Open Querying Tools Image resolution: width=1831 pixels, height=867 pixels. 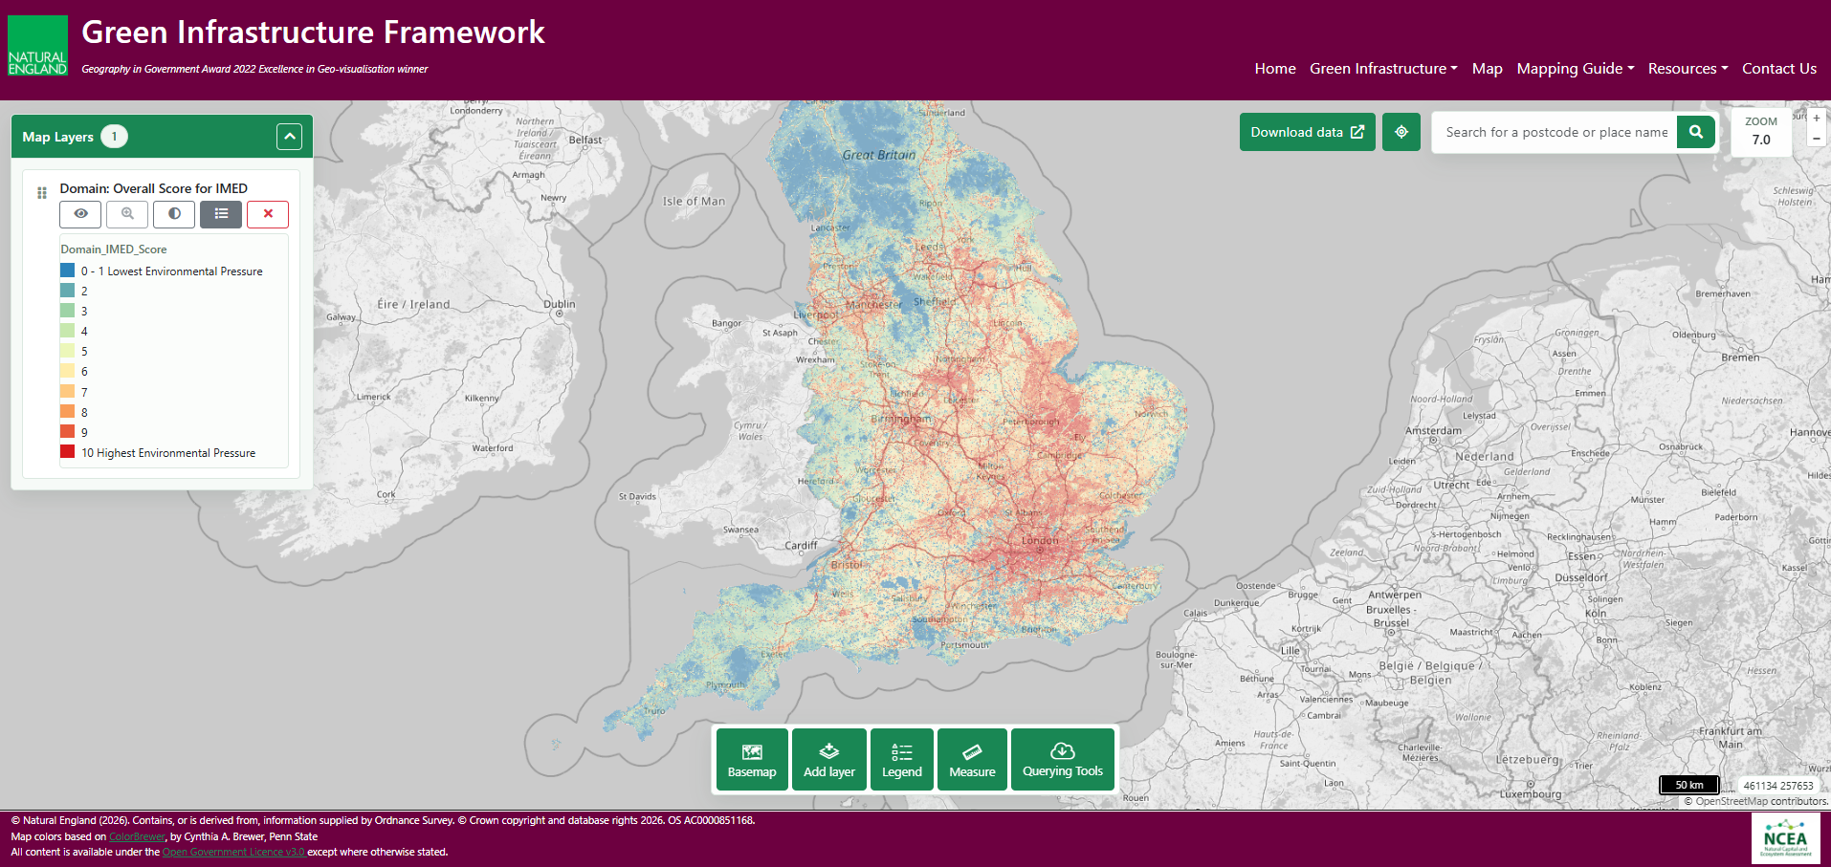click(x=1063, y=760)
